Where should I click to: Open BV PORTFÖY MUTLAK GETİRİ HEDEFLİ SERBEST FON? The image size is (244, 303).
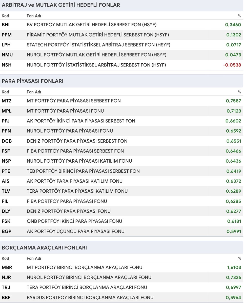[x=92, y=25]
